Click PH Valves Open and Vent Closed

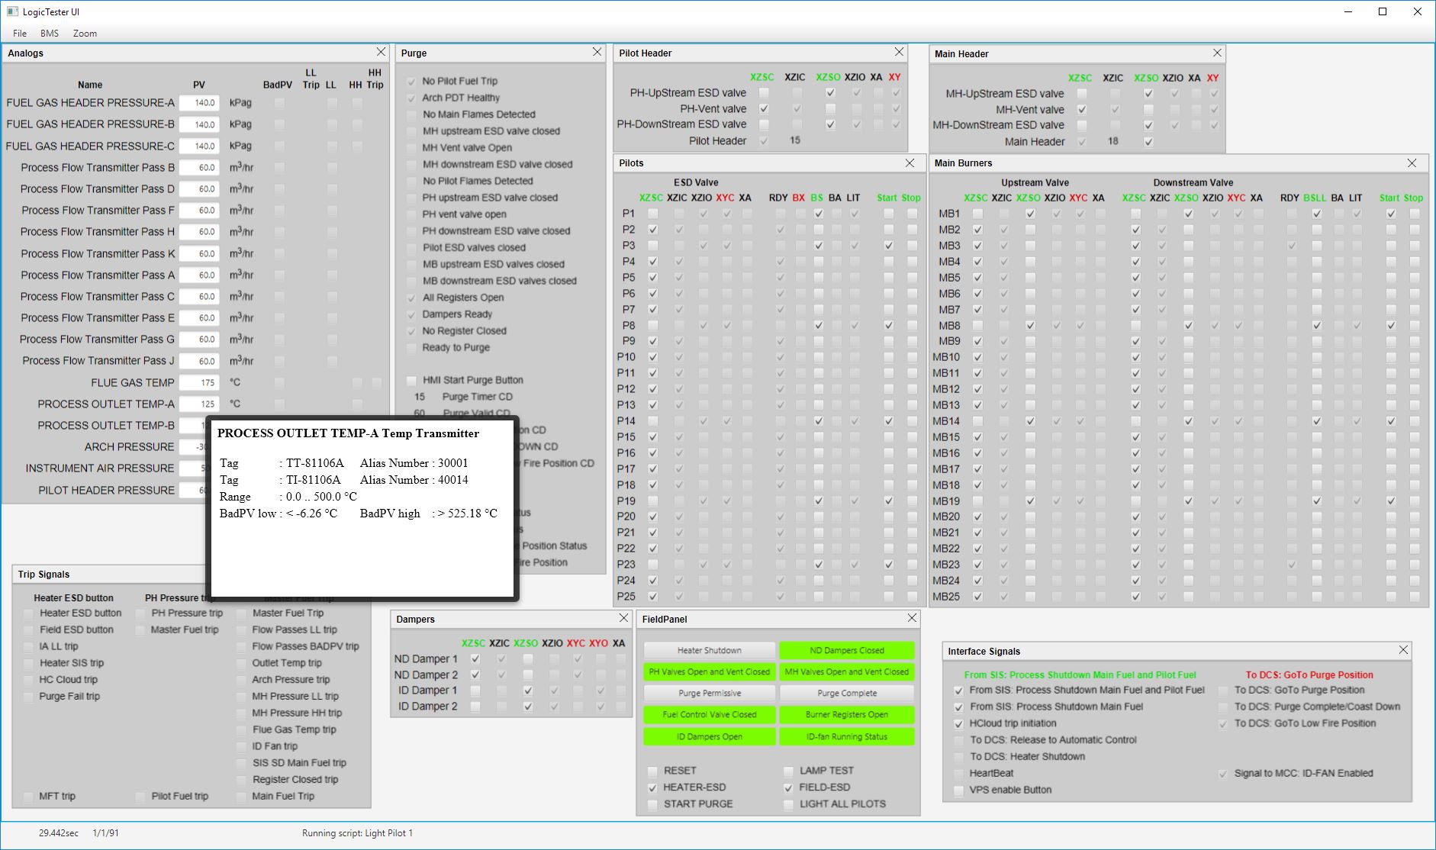(710, 671)
